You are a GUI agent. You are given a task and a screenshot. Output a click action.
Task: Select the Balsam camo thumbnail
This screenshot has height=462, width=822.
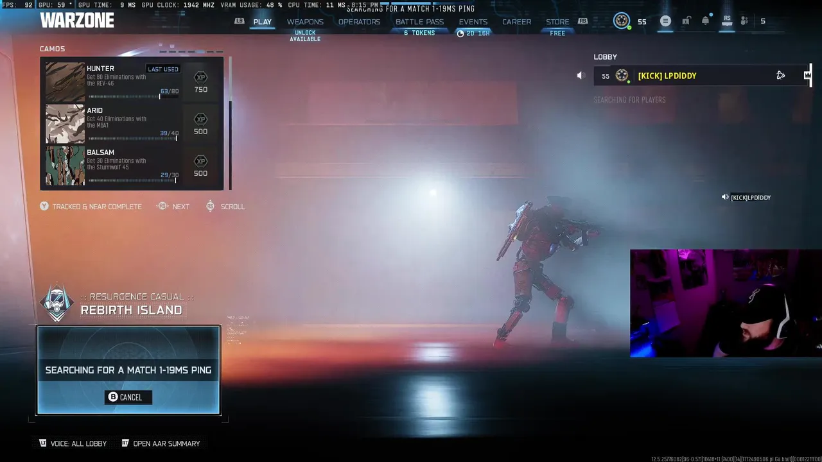65,166
